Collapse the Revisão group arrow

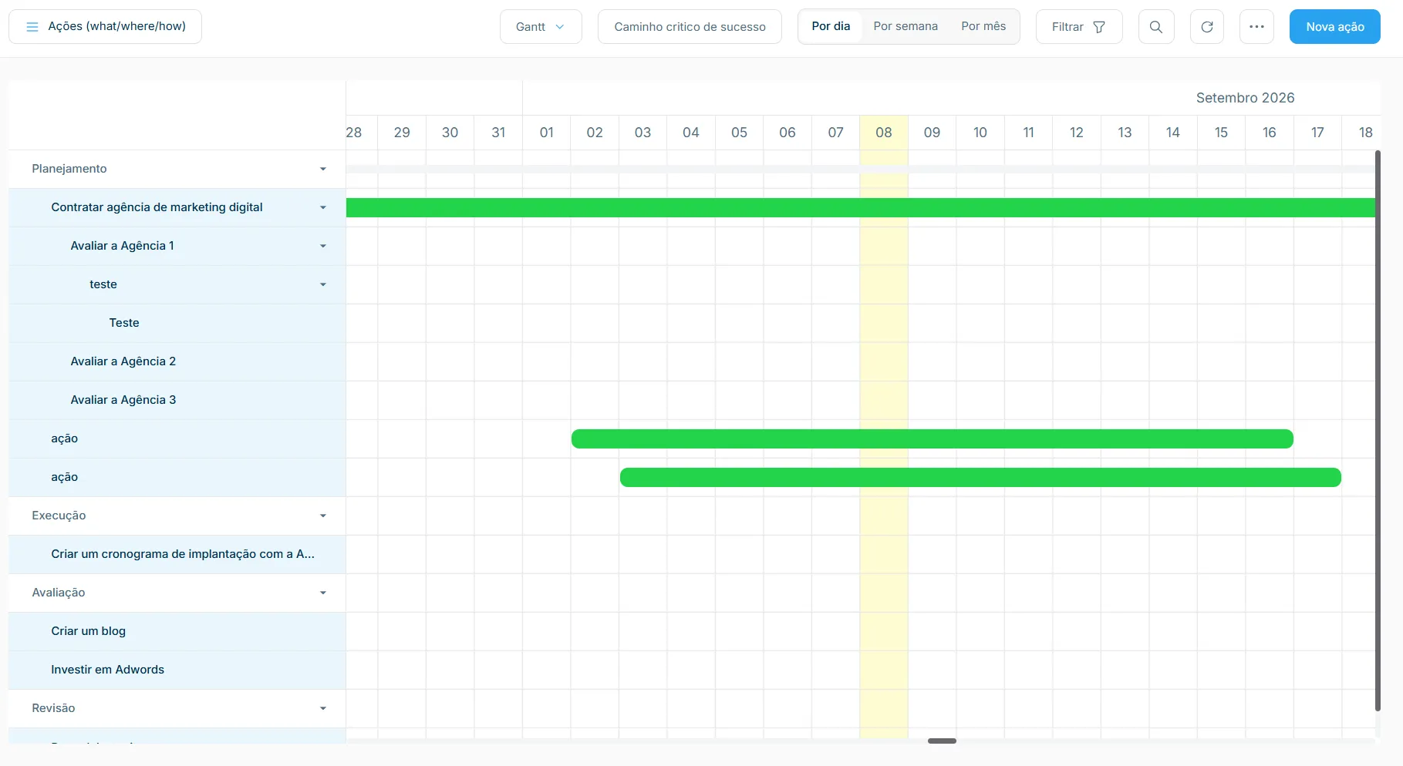(x=323, y=708)
